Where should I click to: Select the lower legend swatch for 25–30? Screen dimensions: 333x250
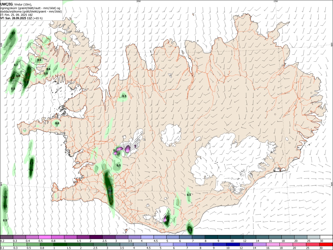tap(313, 244)
